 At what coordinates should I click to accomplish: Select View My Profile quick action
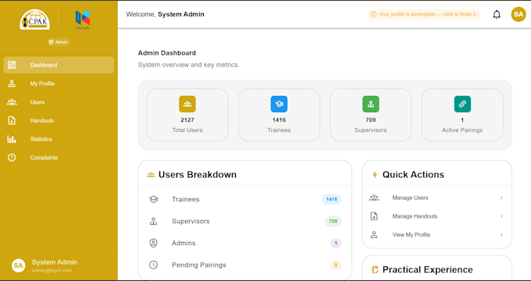point(437,235)
